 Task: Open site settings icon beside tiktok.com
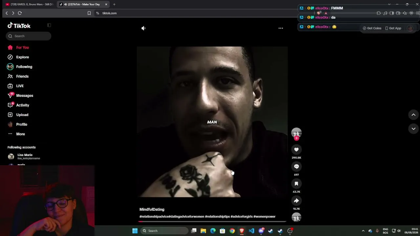pos(97,13)
